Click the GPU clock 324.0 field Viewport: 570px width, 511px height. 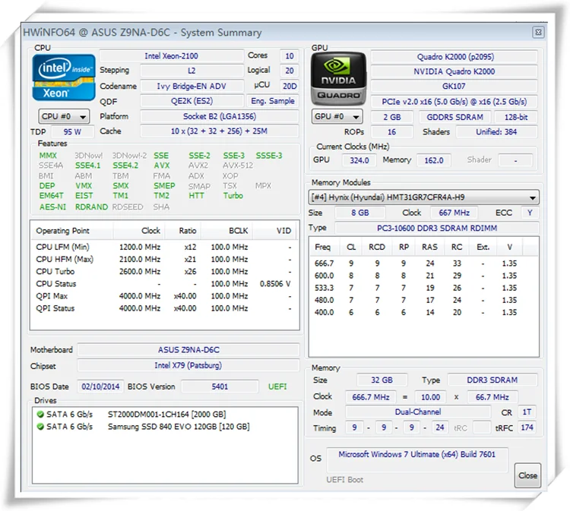pos(359,160)
